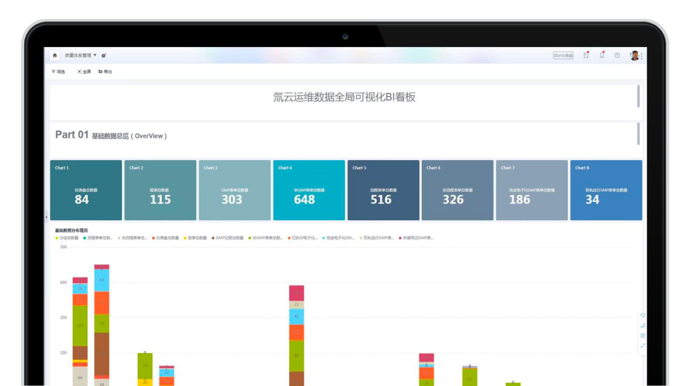Open the help question mark icon
Image resolution: width=686 pixels, height=386 pixels.
click(x=617, y=55)
